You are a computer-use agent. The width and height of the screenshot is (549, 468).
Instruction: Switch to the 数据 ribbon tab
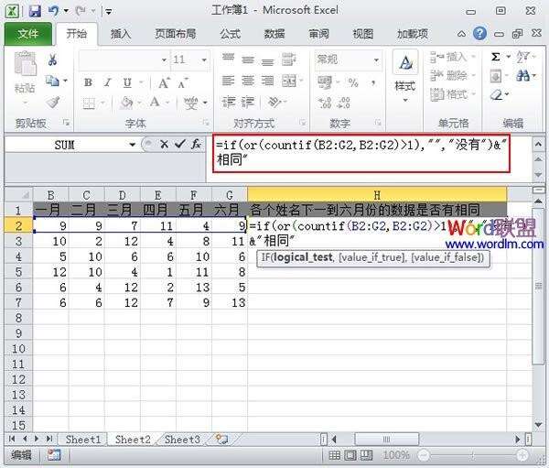click(274, 34)
